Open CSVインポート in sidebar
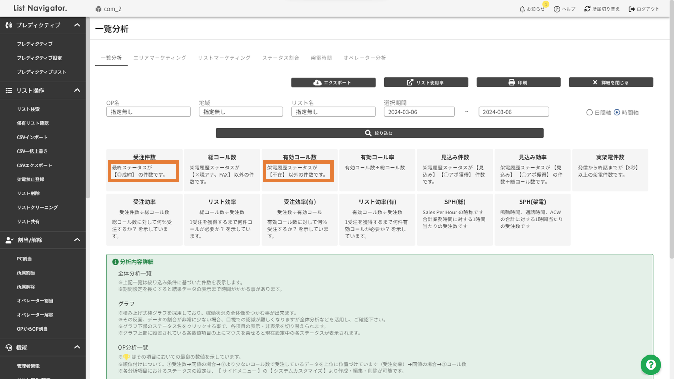674x379 pixels. pos(32,137)
